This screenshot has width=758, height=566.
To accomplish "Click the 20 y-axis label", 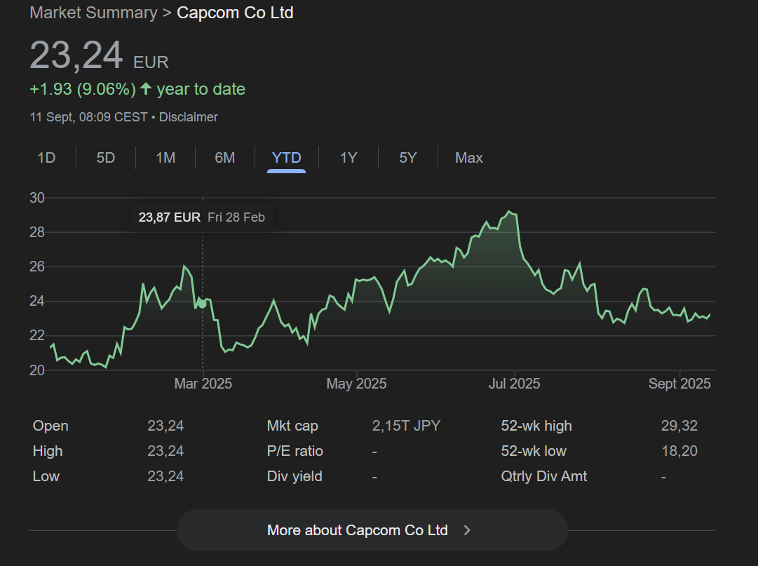I will (36, 370).
